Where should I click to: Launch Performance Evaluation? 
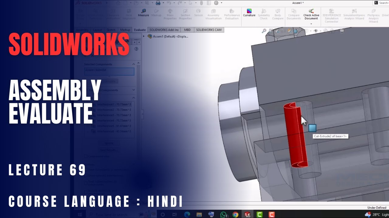232,15
